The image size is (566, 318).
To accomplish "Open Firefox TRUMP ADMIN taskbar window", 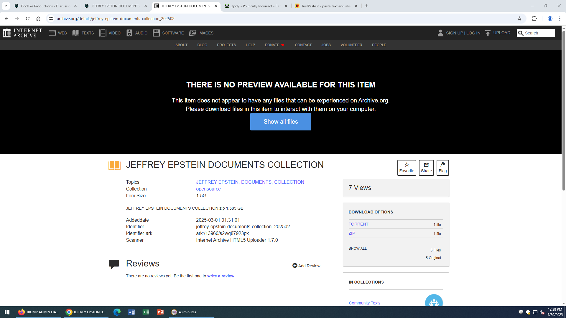I will click(x=38, y=312).
